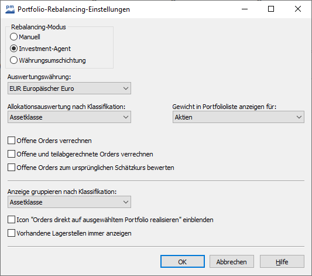Click the Abbrechen button

[232, 261]
